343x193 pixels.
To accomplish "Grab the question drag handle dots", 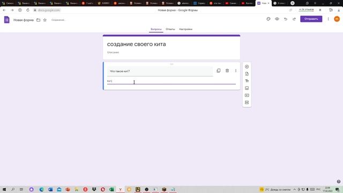I will click(x=171, y=64).
